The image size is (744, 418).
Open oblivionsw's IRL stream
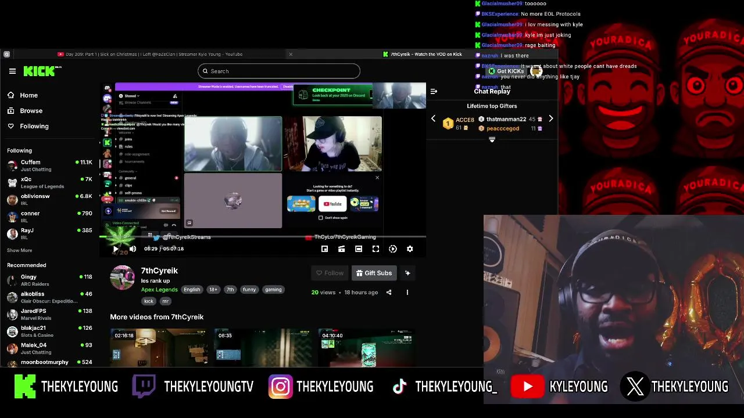pyautogui.click(x=49, y=200)
